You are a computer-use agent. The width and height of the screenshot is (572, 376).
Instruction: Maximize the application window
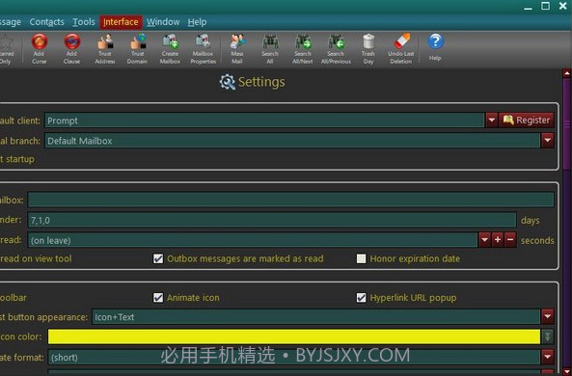coord(545,6)
